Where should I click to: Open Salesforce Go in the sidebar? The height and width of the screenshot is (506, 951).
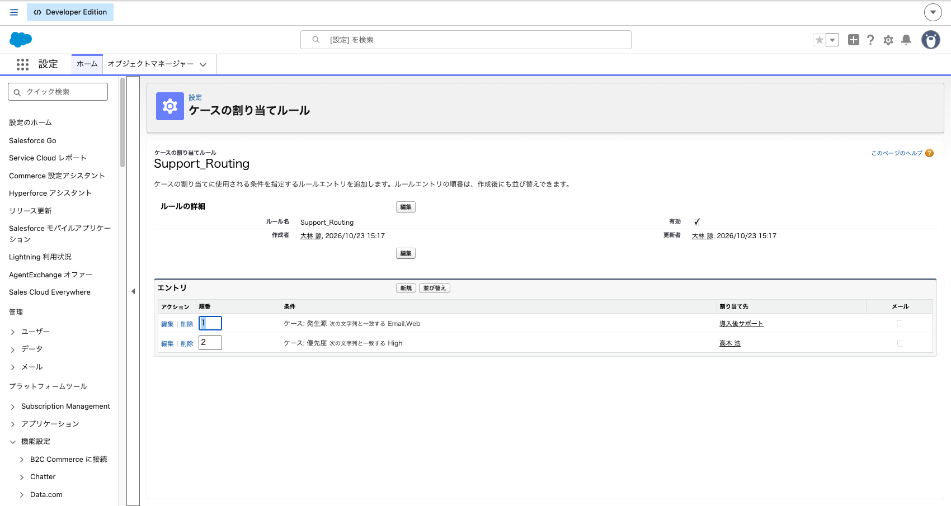click(32, 140)
